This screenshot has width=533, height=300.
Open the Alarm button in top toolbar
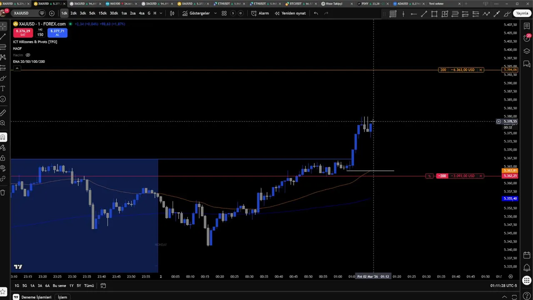coord(260,13)
